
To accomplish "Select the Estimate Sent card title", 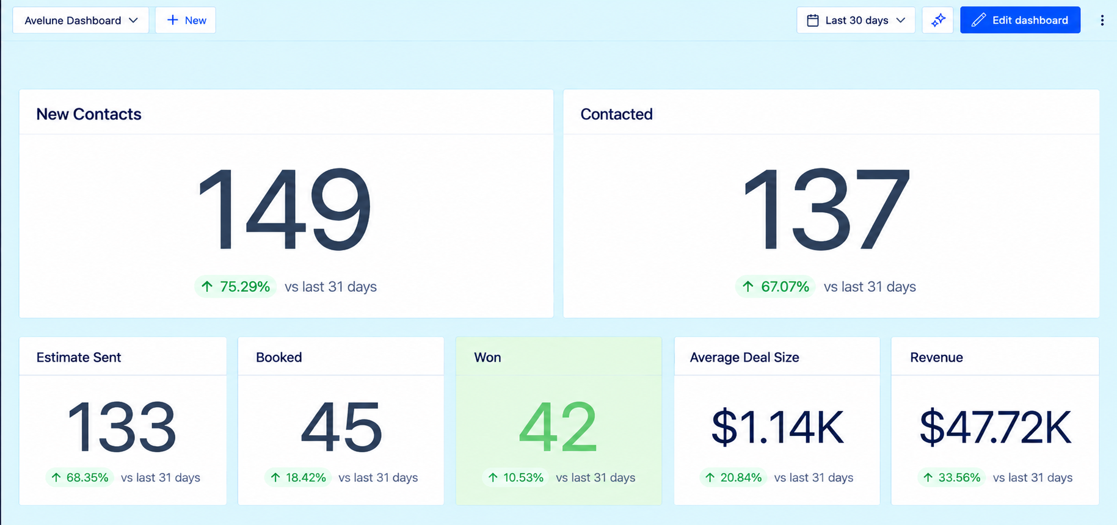I will tap(79, 357).
